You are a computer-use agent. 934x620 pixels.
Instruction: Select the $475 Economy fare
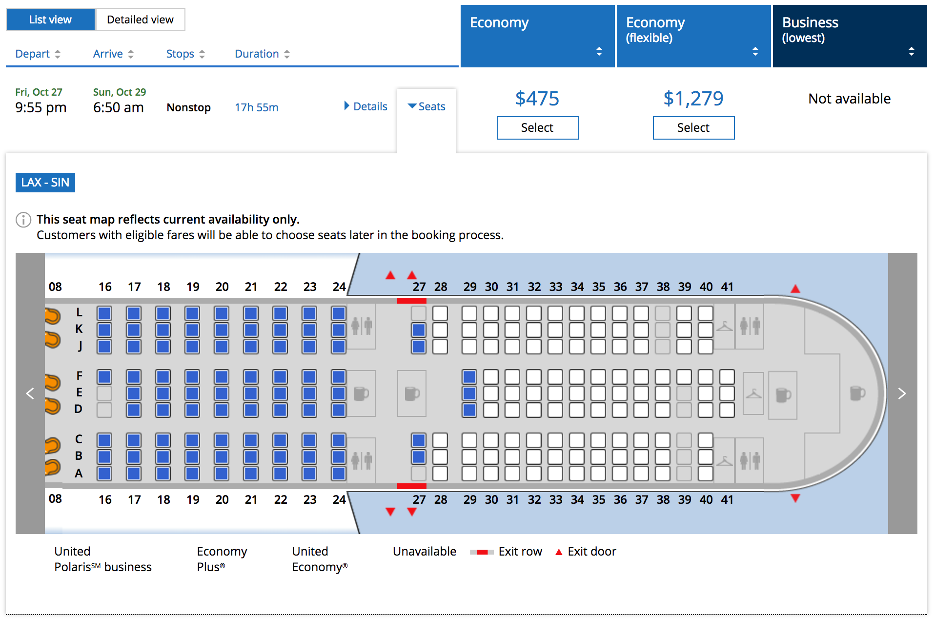537,128
